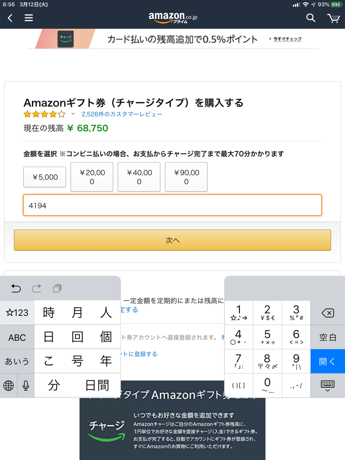This screenshot has width=345, height=460.
Task: Tap the punctuation . , - / key
Action: 296,386
